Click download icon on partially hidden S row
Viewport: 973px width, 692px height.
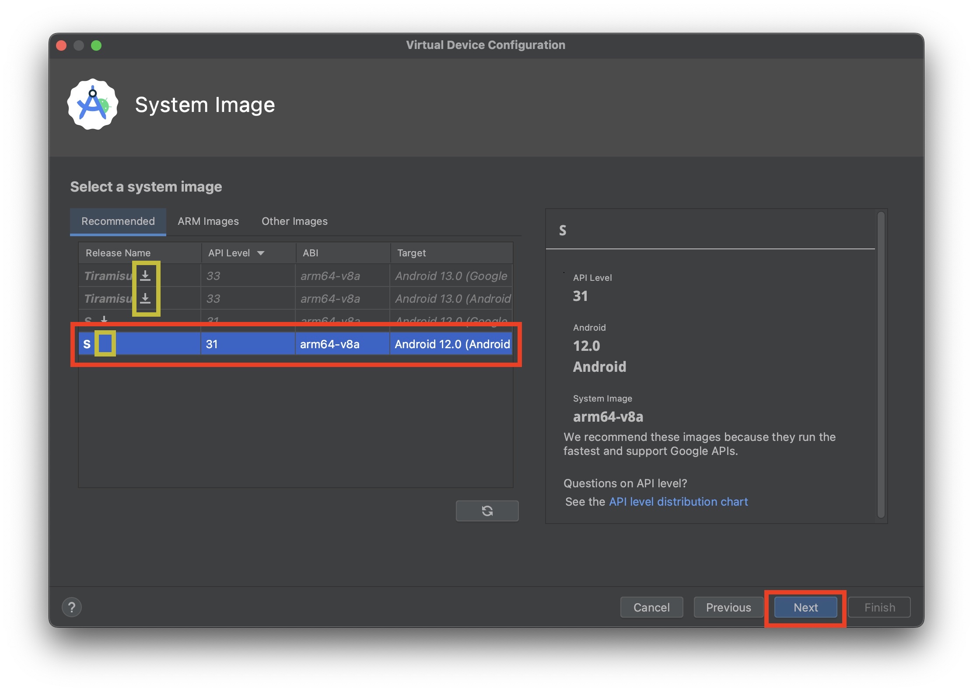[x=104, y=320]
